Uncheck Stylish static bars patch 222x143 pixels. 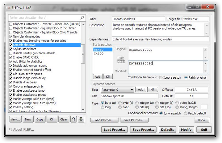[11, 49]
